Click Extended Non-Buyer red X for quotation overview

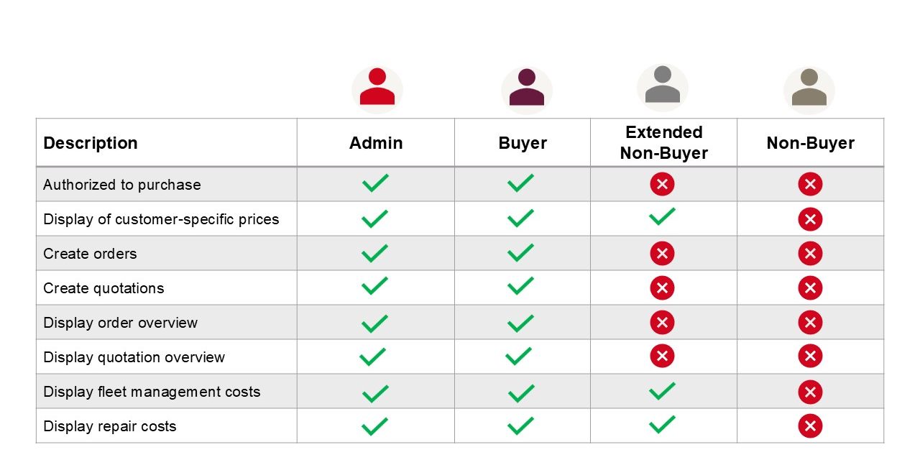662,356
